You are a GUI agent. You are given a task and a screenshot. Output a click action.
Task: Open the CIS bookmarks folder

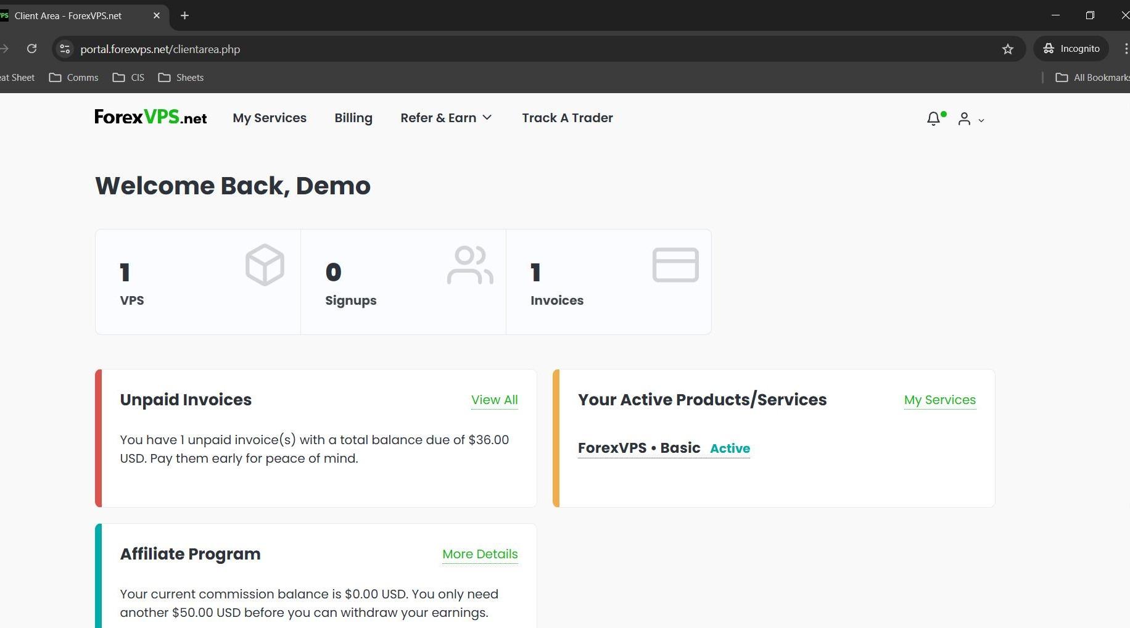[129, 78]
